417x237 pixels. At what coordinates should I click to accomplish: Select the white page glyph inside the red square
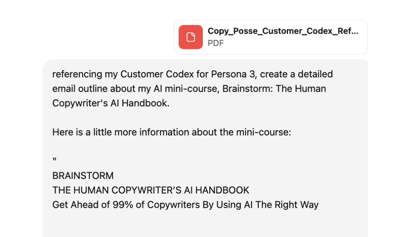tap(190, 37)
